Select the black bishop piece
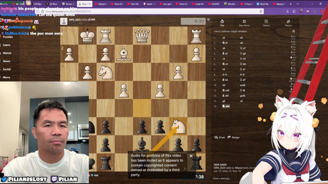The image size is (328, 184). pos(142,144)
